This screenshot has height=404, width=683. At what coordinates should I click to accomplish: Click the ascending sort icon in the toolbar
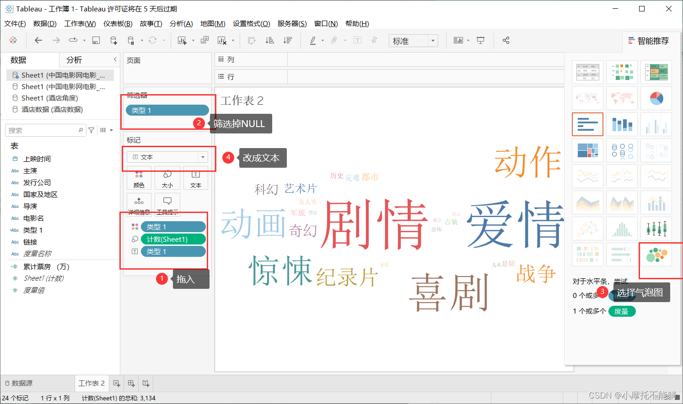(269, 40)
